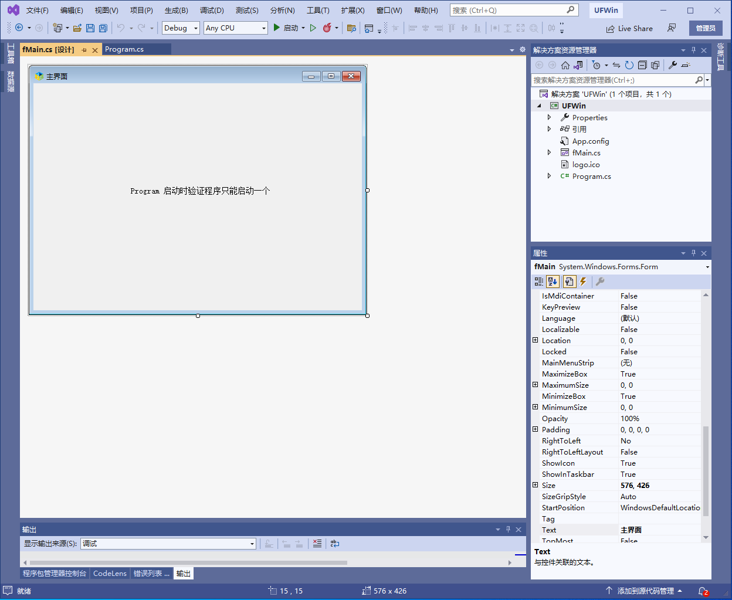Image resolution: width=732 pixels, height=600 pixels.
Task: Switch to the 错误列表 tab
Action: 151,574
